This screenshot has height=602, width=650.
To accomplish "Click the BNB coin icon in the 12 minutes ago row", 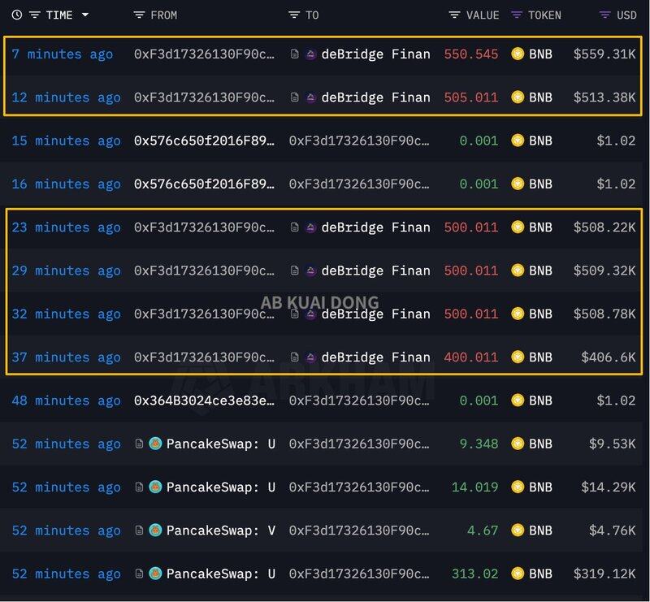I will (518, 97).
